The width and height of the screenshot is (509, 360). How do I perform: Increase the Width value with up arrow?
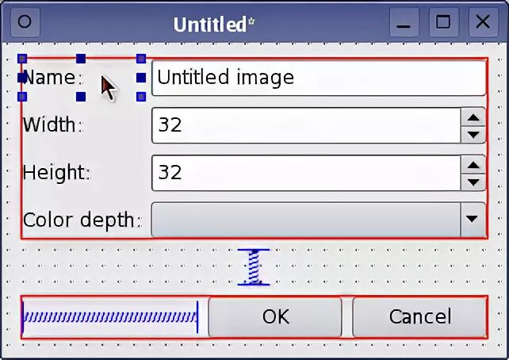coord(473,117)
